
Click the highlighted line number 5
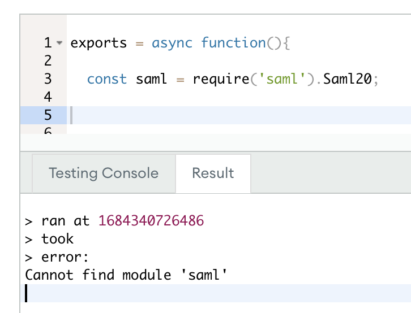[48, 115]
